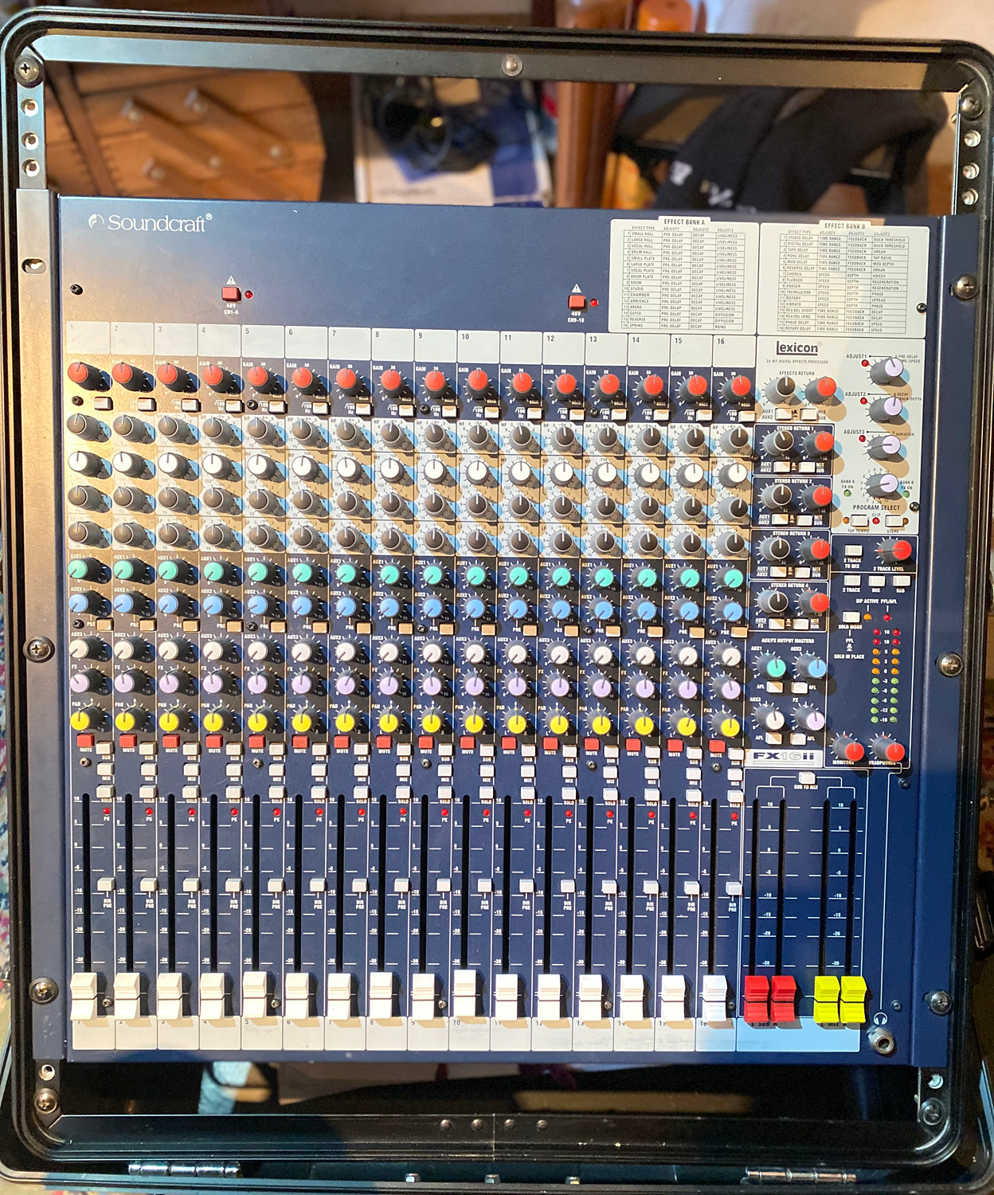Select the AUX1 output master knob

coord(776,667)
